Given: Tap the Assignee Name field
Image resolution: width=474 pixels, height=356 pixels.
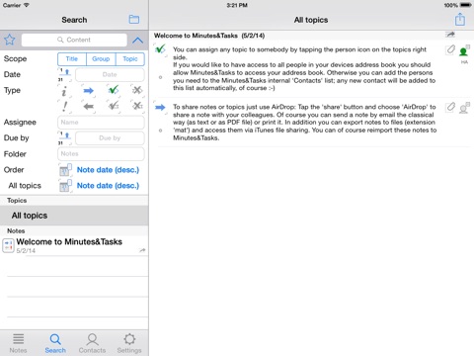Looking at the screenshot, I should tap(101, 123).
